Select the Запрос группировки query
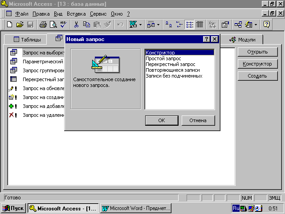This screenshot has height=214, width=285. [x=37, y=70]
